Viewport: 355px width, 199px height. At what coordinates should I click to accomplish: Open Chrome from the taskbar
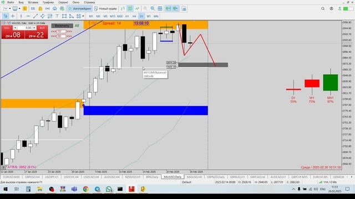(85, 189)
